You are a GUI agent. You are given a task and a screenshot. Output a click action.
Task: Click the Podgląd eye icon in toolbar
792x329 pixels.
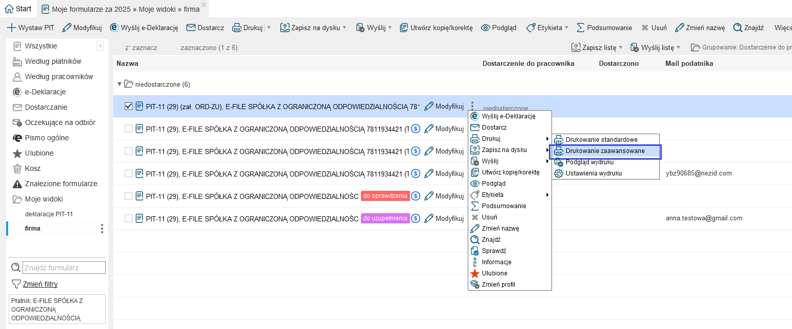click(x=486, y=28)
